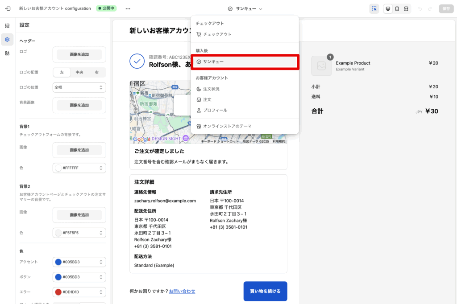Viewport: 457px width, 304px height.
Task: Open the サンキュー page selector in top bar
Action: [245, 9]
